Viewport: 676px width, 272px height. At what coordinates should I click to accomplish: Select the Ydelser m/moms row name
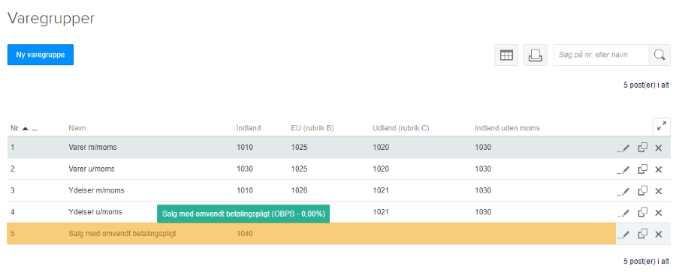tap(97, 190)
